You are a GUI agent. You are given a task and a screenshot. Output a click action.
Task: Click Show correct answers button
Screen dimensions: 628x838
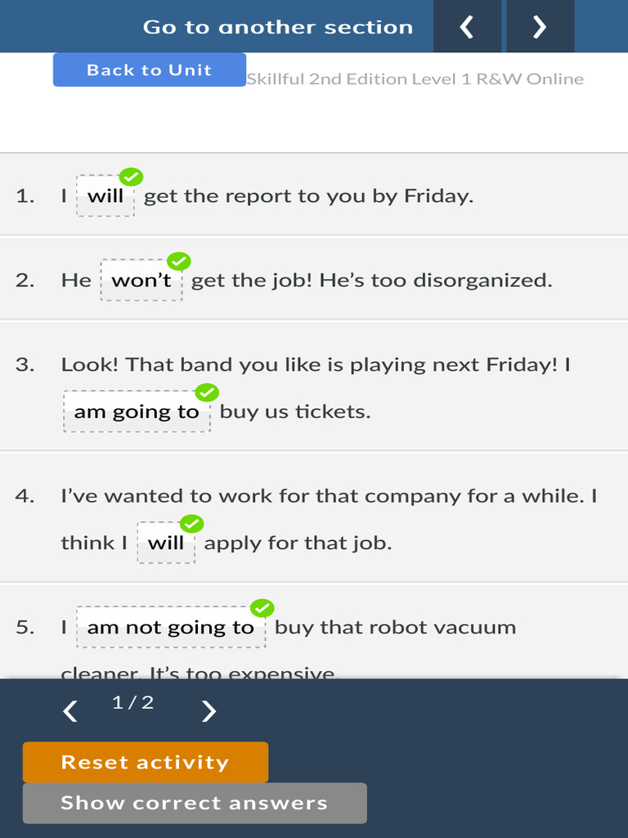195,804
